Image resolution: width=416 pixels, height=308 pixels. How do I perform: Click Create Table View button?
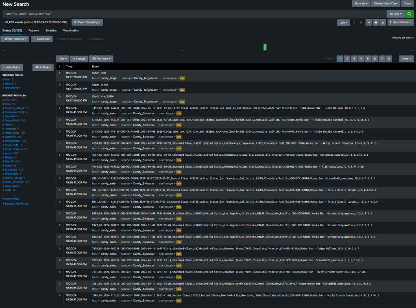(x=386, y=3)
